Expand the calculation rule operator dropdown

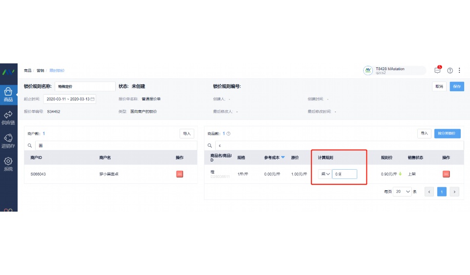[x=325, y=174]
